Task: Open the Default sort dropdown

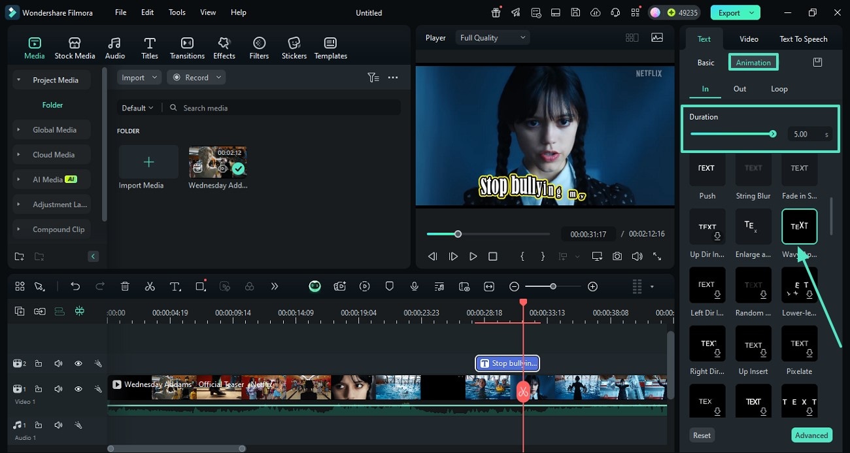Action: tap(137, 108)
